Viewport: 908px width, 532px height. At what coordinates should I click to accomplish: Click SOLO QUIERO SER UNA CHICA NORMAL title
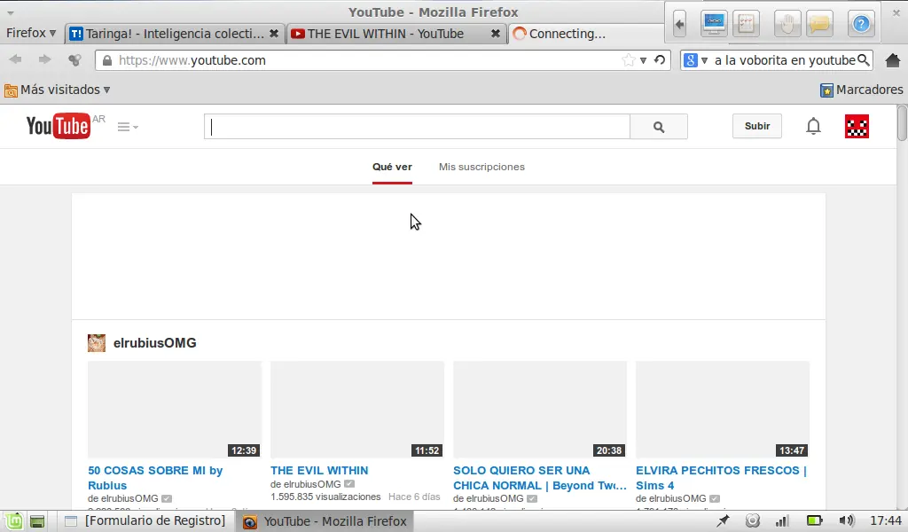pyautogui.click(x=540, y=478)
